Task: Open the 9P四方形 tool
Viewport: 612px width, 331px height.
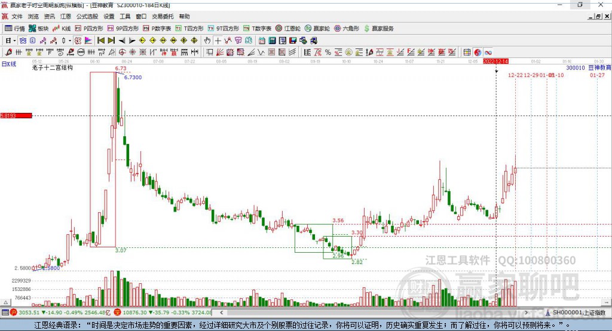Action: 123,29
